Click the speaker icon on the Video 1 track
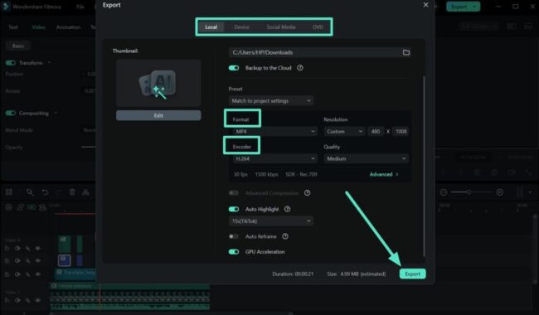Screen dimensions: 539x315 click(17, 300)
